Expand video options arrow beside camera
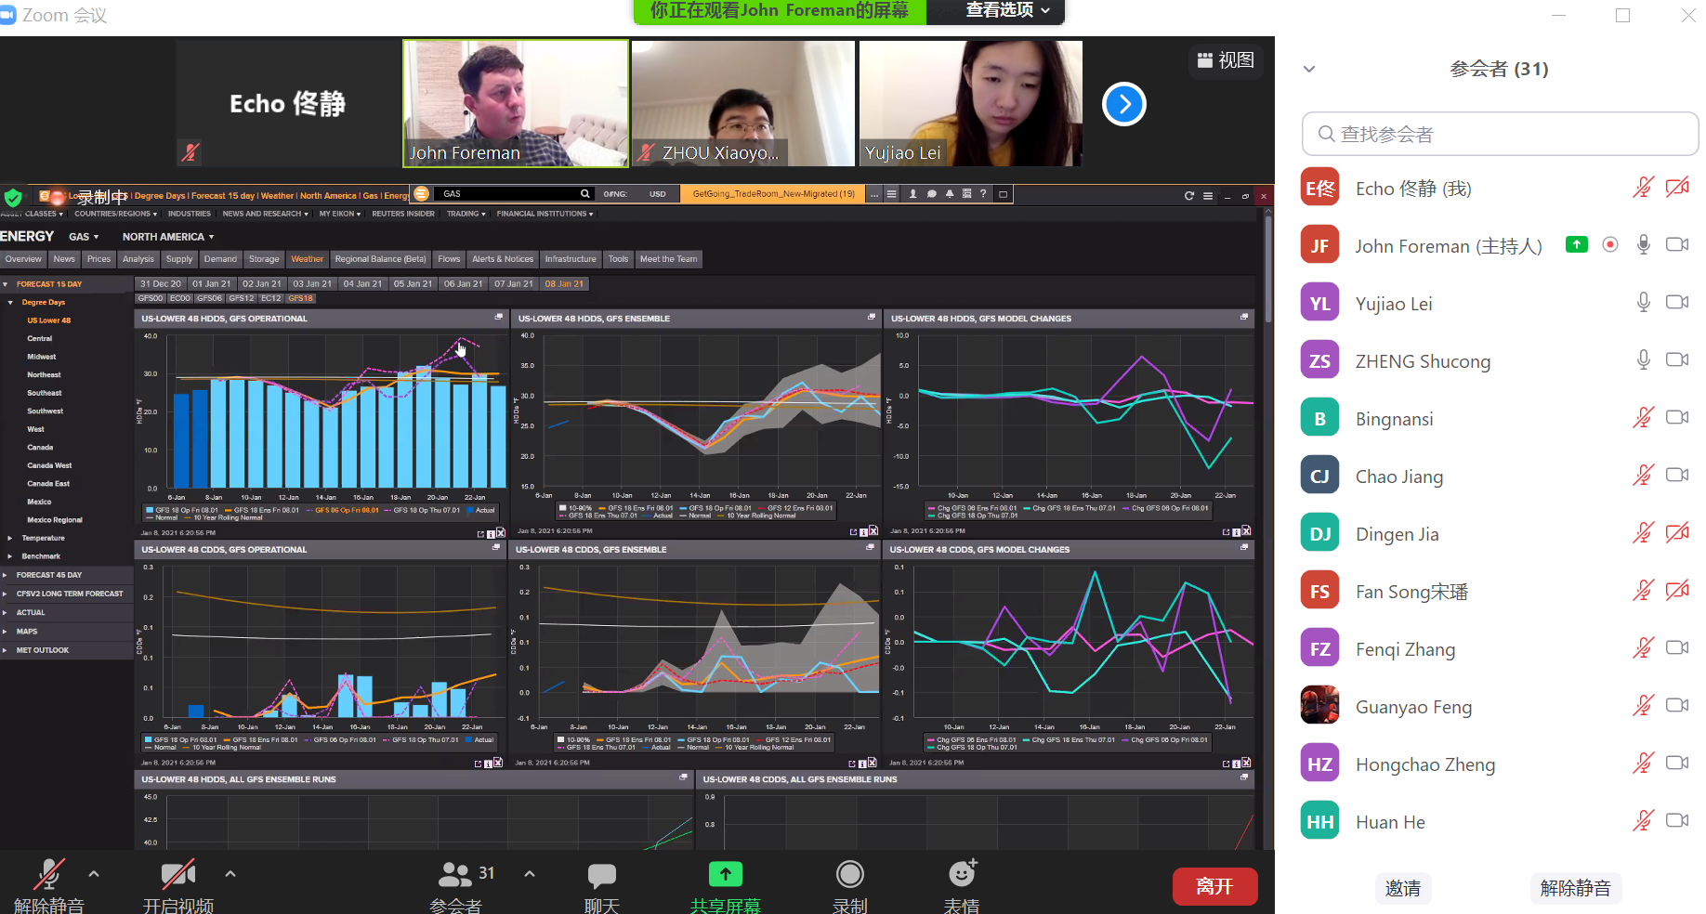Screen dimensions: 1706x914 click(x=230, y=874)
